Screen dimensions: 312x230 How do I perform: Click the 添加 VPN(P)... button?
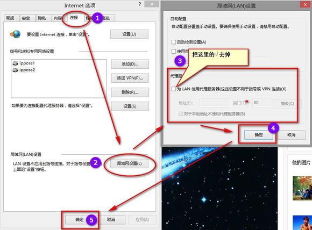tap(130, 78)
